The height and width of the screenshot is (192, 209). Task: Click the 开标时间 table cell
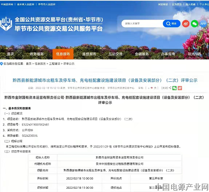[x=43, y=178]
